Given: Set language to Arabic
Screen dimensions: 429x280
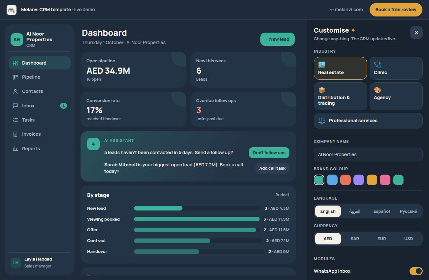Looking at the screenshot, I should click(355, 211).
